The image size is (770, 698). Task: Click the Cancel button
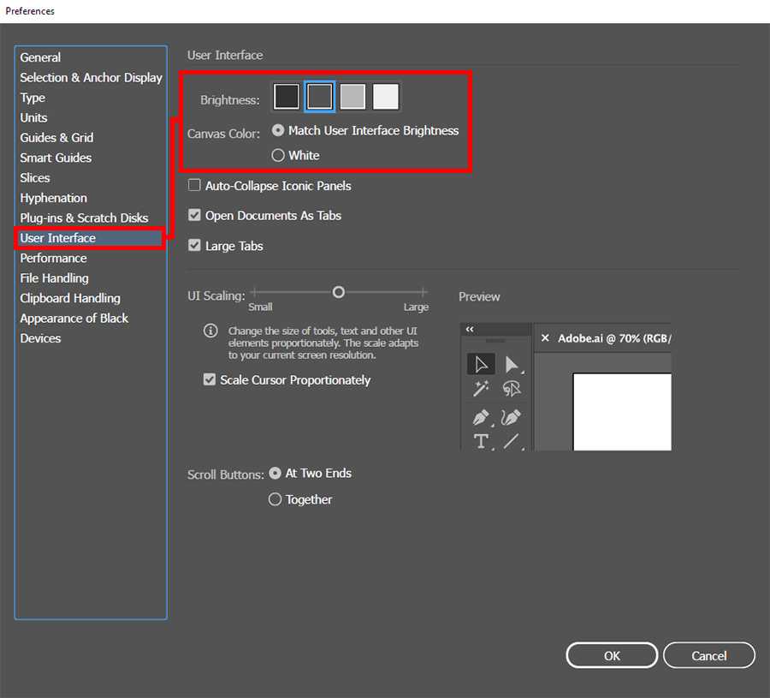click(708, 656)
